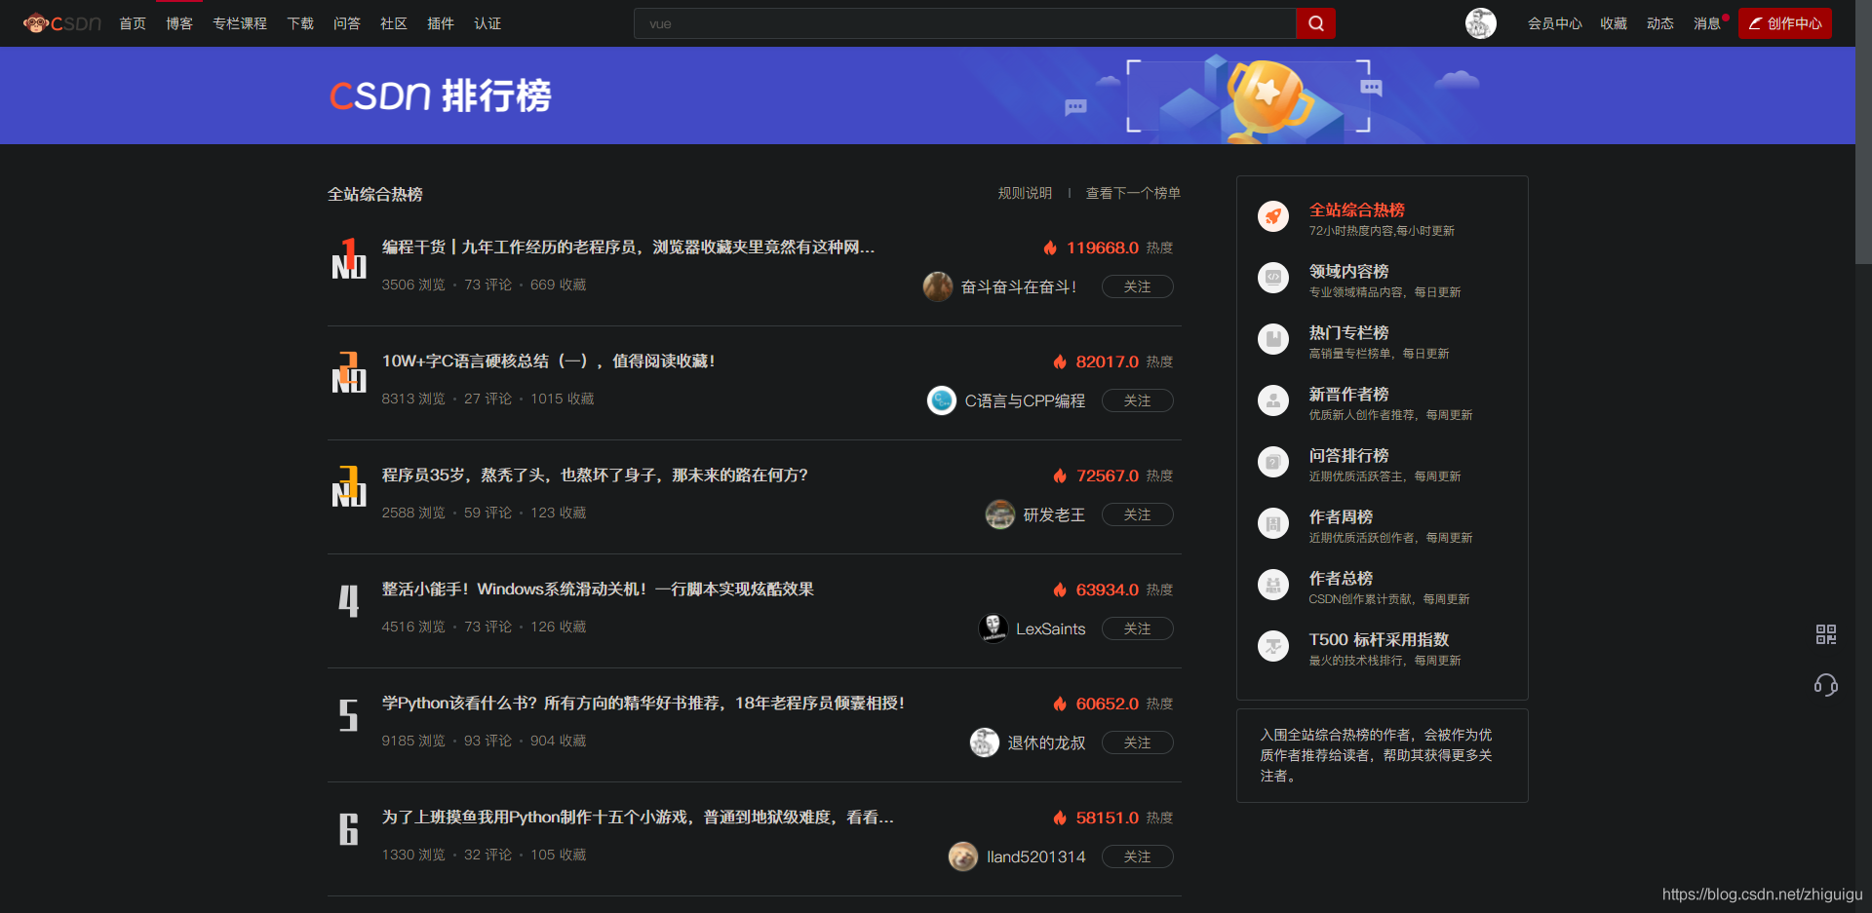The image size is (1872, 913).
Task: Click the avatar of 研发老王
Action: [1000, 514]
